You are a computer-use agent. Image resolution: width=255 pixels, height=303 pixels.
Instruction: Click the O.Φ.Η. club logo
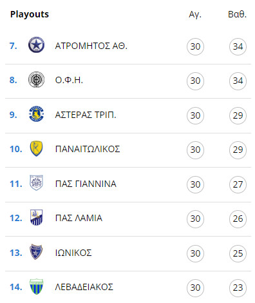tap(36, 80)
